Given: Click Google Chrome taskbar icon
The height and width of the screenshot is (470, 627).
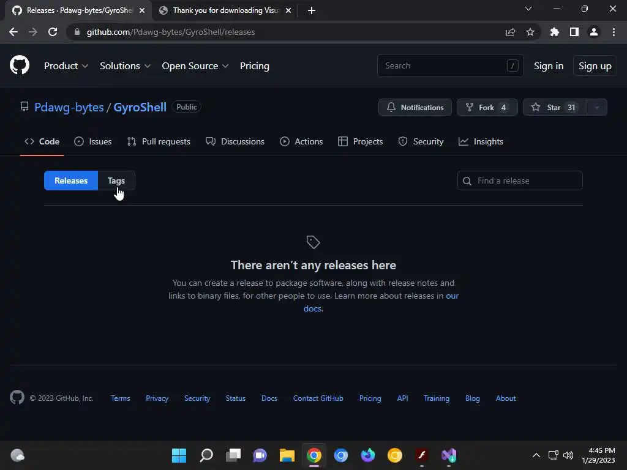Looking at the screenshot, I should tap(314, 455).
